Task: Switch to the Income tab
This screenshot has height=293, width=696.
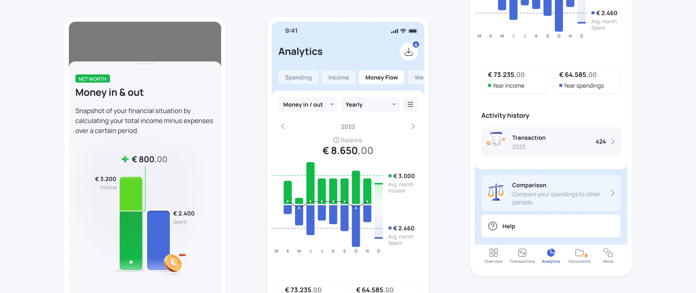Action: 338,77
